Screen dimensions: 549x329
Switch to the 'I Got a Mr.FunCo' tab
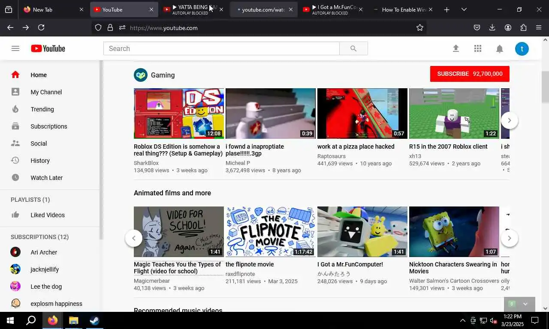tap(333, 9)
